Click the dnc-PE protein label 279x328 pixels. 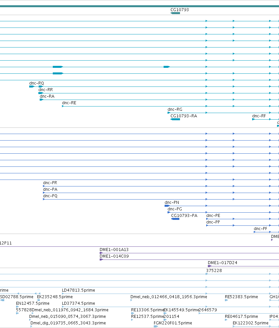(x=213, y=216)
